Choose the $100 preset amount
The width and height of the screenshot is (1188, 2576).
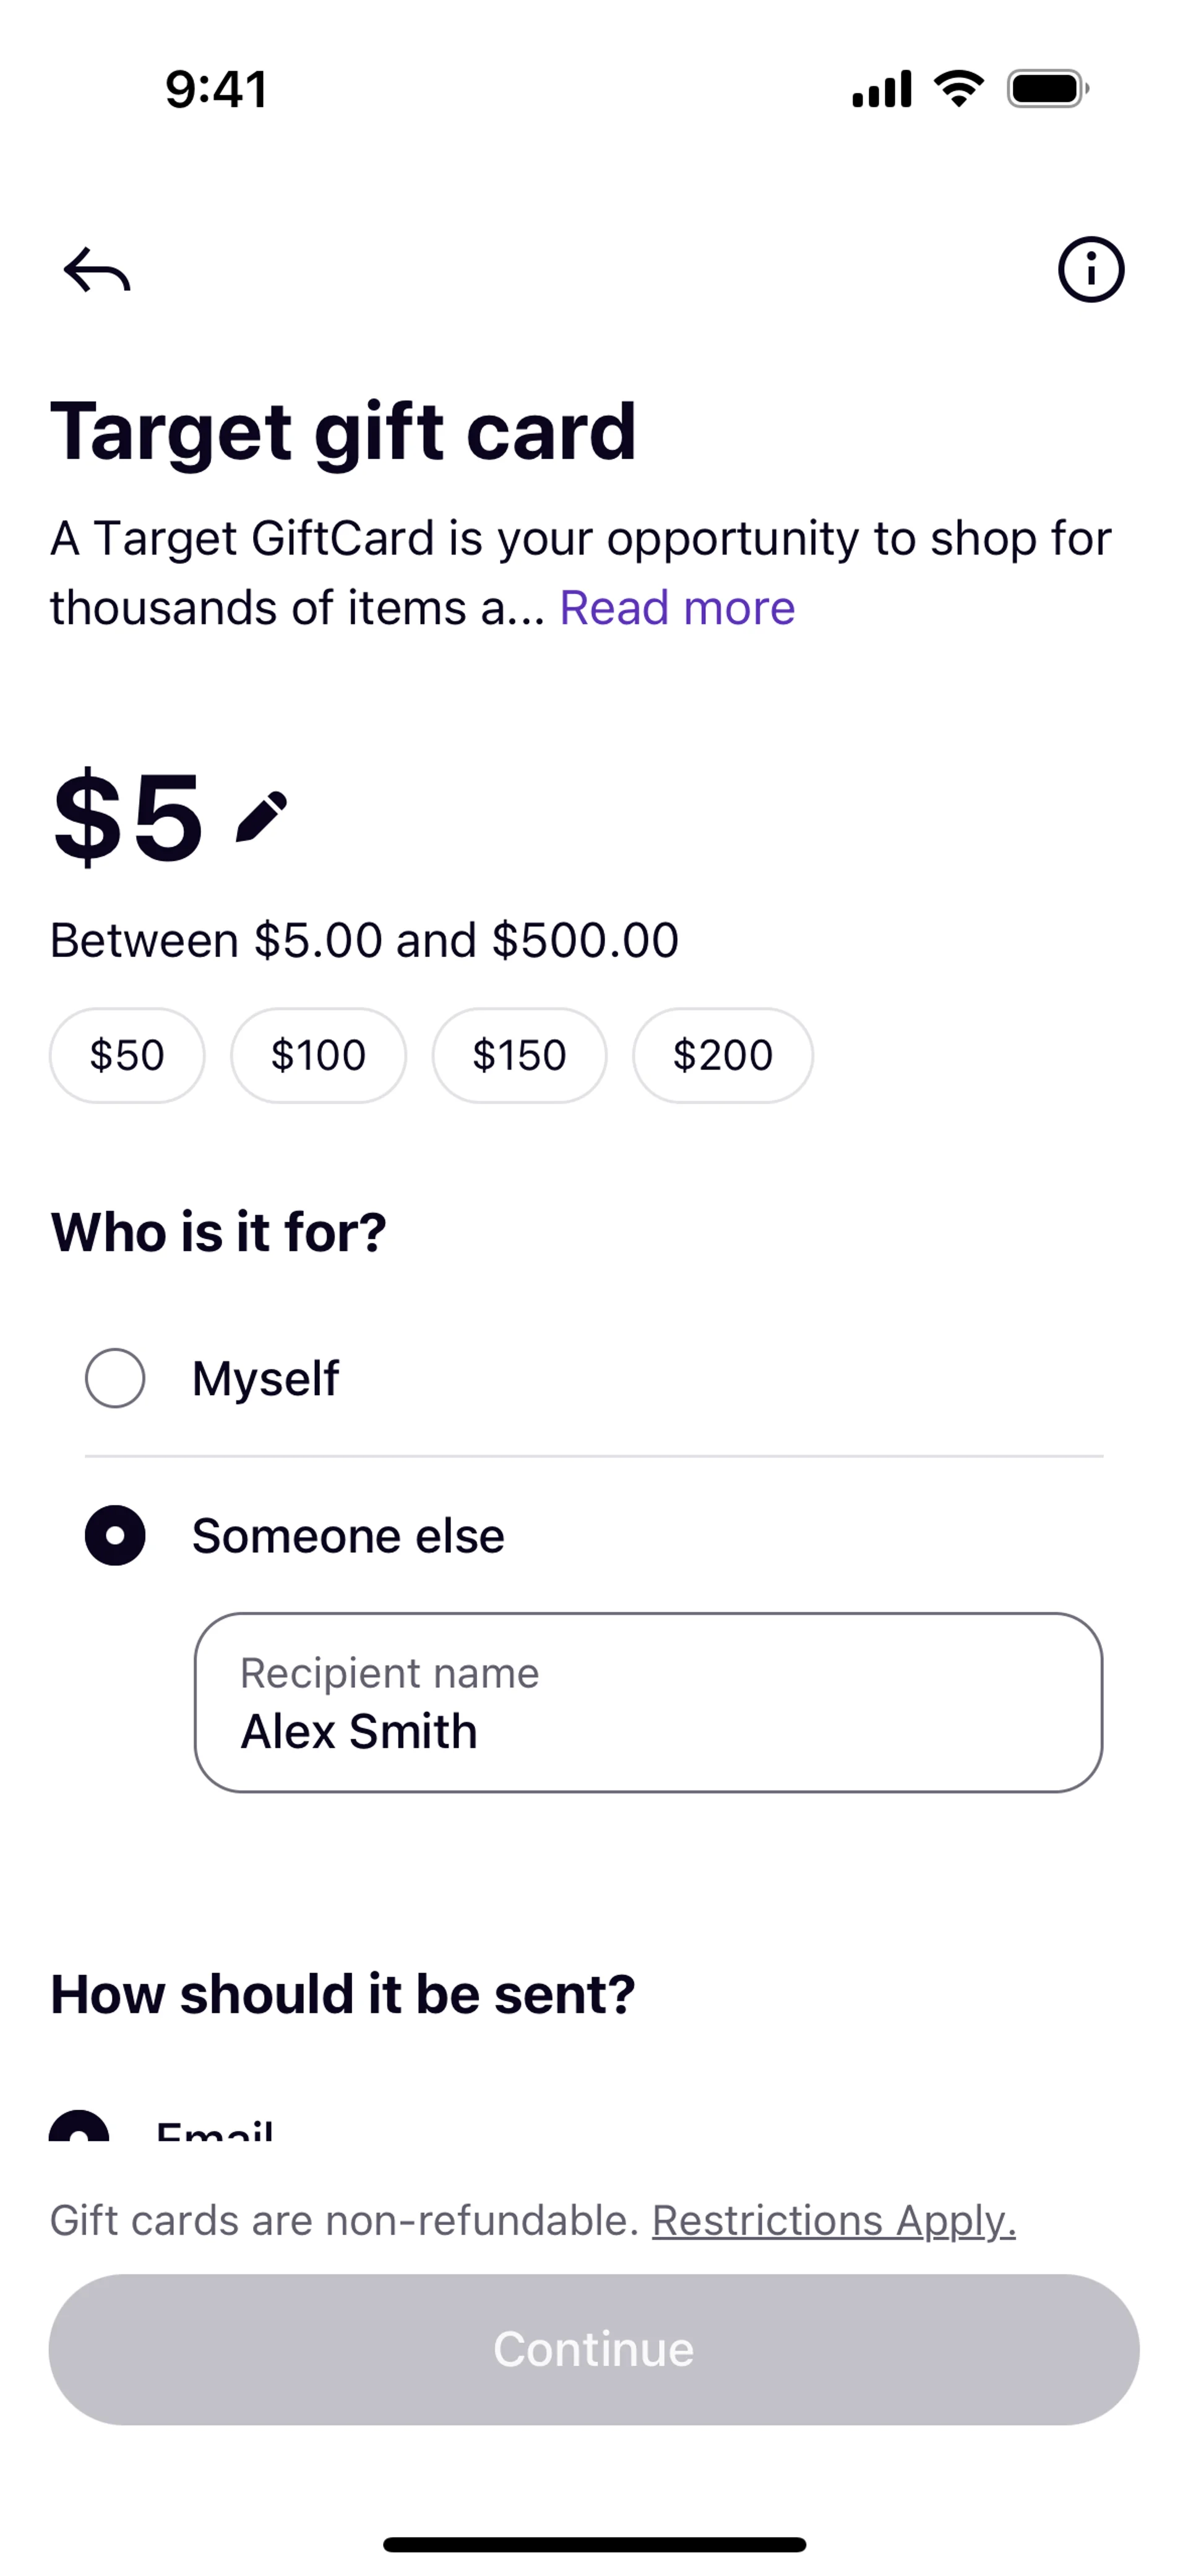click(x=318, y=1055)
